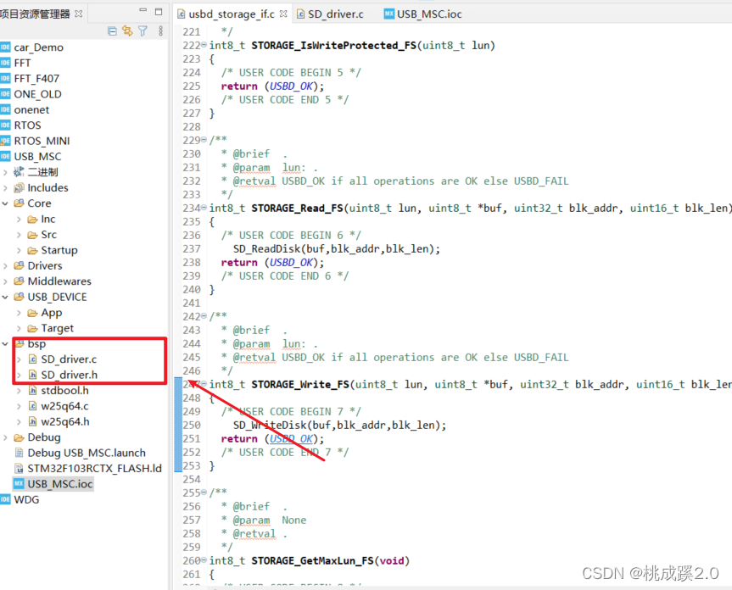
Task: Fold STORAGE_GetMaxLun_FS function at line 260
Action: click(204, 560)
